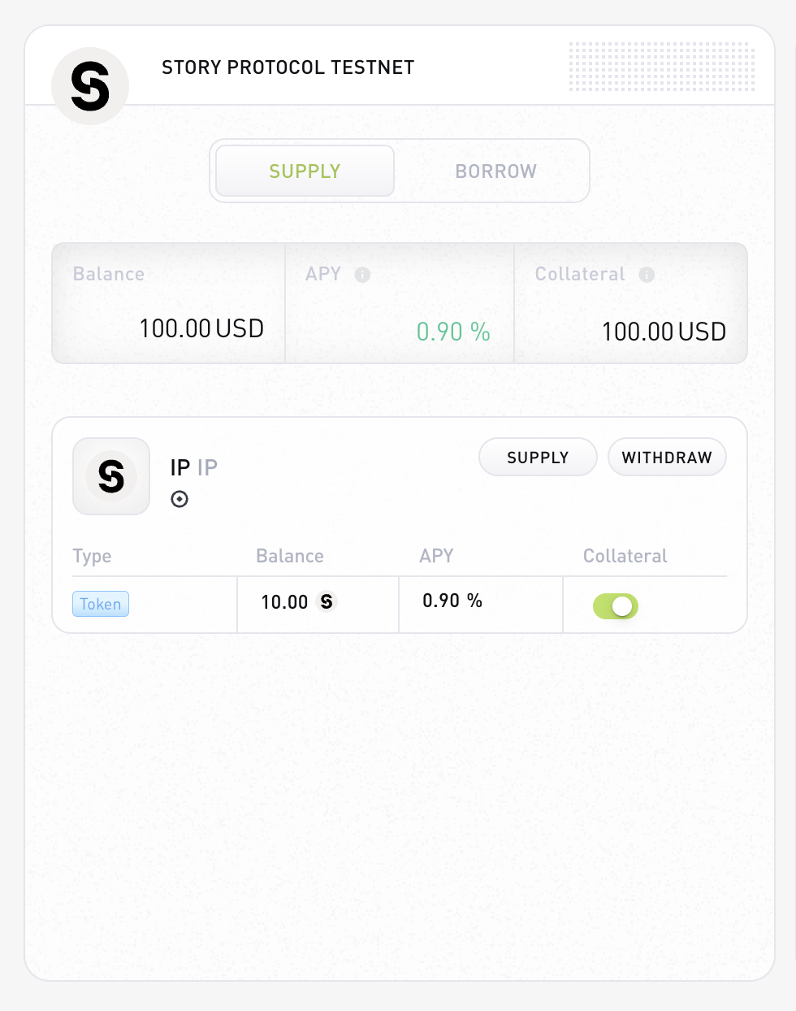
Task: Click the 100.00 USD balance summary
Action: coord(201,328)
